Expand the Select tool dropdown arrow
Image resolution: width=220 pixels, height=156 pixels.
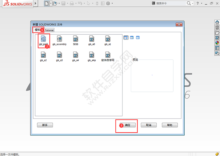pyautogui.click(x=93, y=3)
